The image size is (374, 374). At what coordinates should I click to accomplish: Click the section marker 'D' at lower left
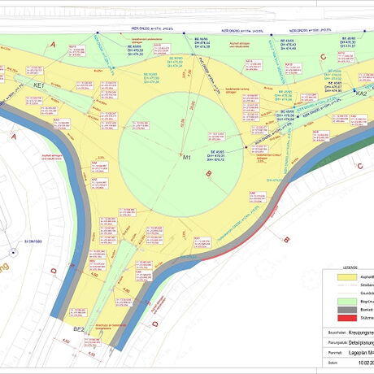(54, 271)
